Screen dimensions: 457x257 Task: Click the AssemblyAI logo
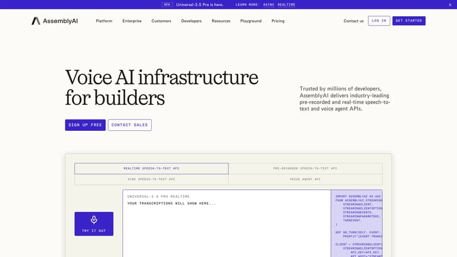pos(55,21)
